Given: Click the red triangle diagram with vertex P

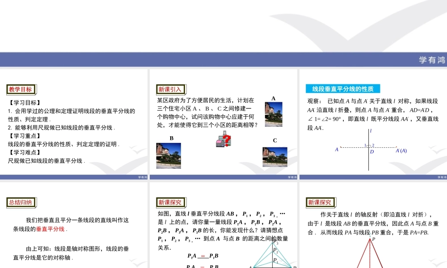Looking at the screenshot, I should (x=370, y=255).
